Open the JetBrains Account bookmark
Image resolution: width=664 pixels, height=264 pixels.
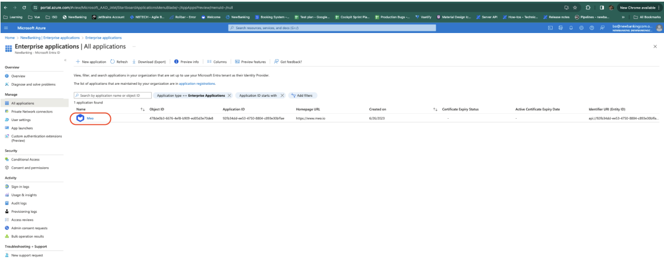(109, 17)
